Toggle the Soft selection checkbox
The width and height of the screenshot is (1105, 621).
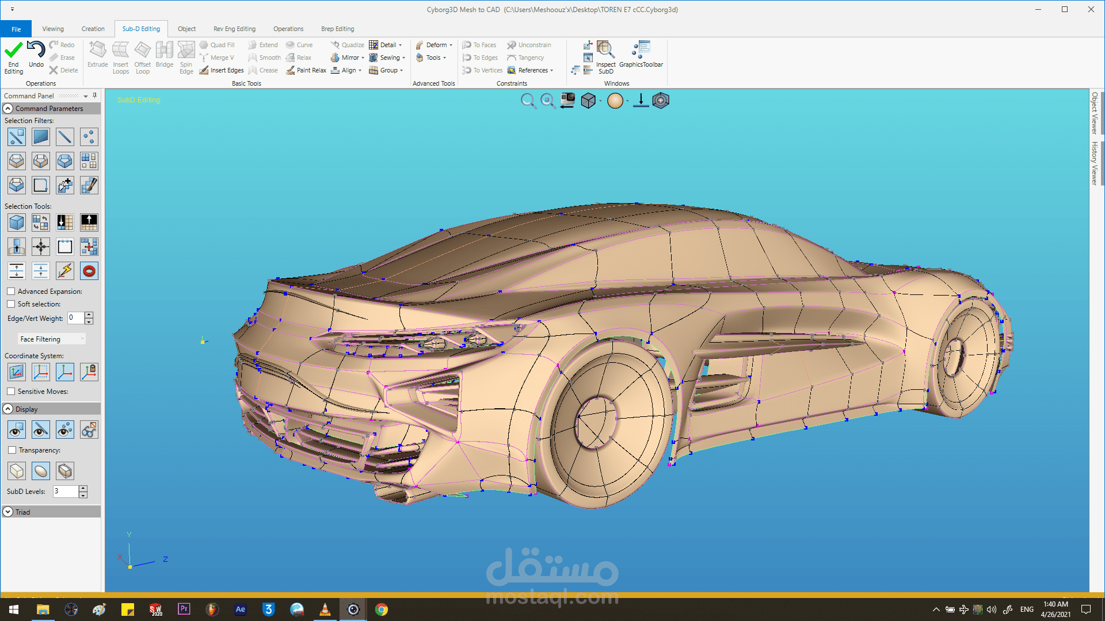point(11,304)
